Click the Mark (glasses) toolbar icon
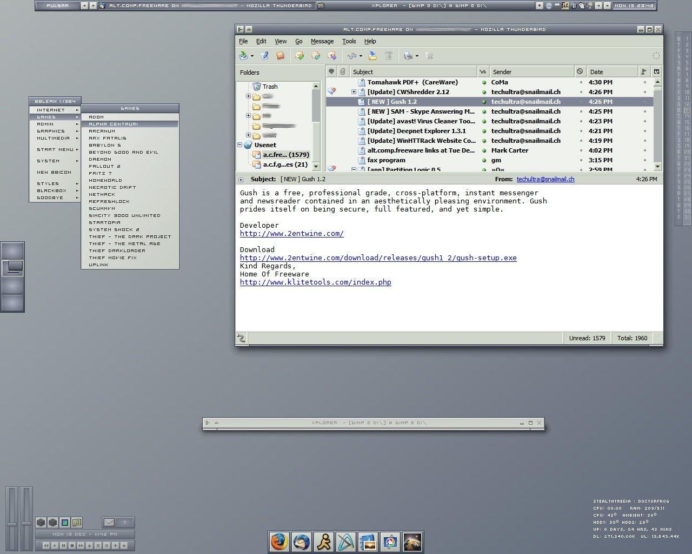 coord(352,56)
